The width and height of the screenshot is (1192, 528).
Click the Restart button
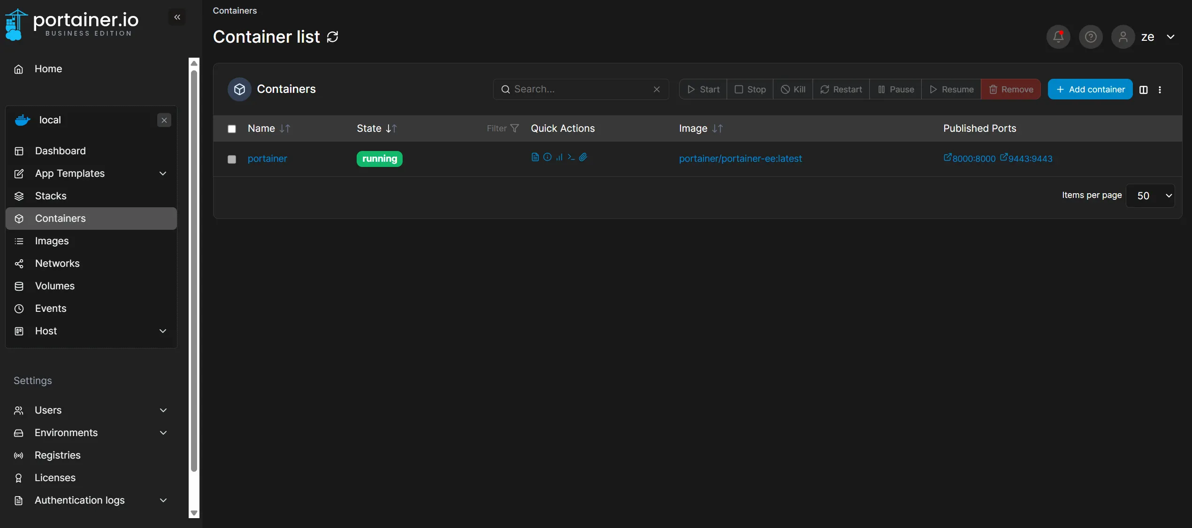pyautogui.click(x=841, y=89)
